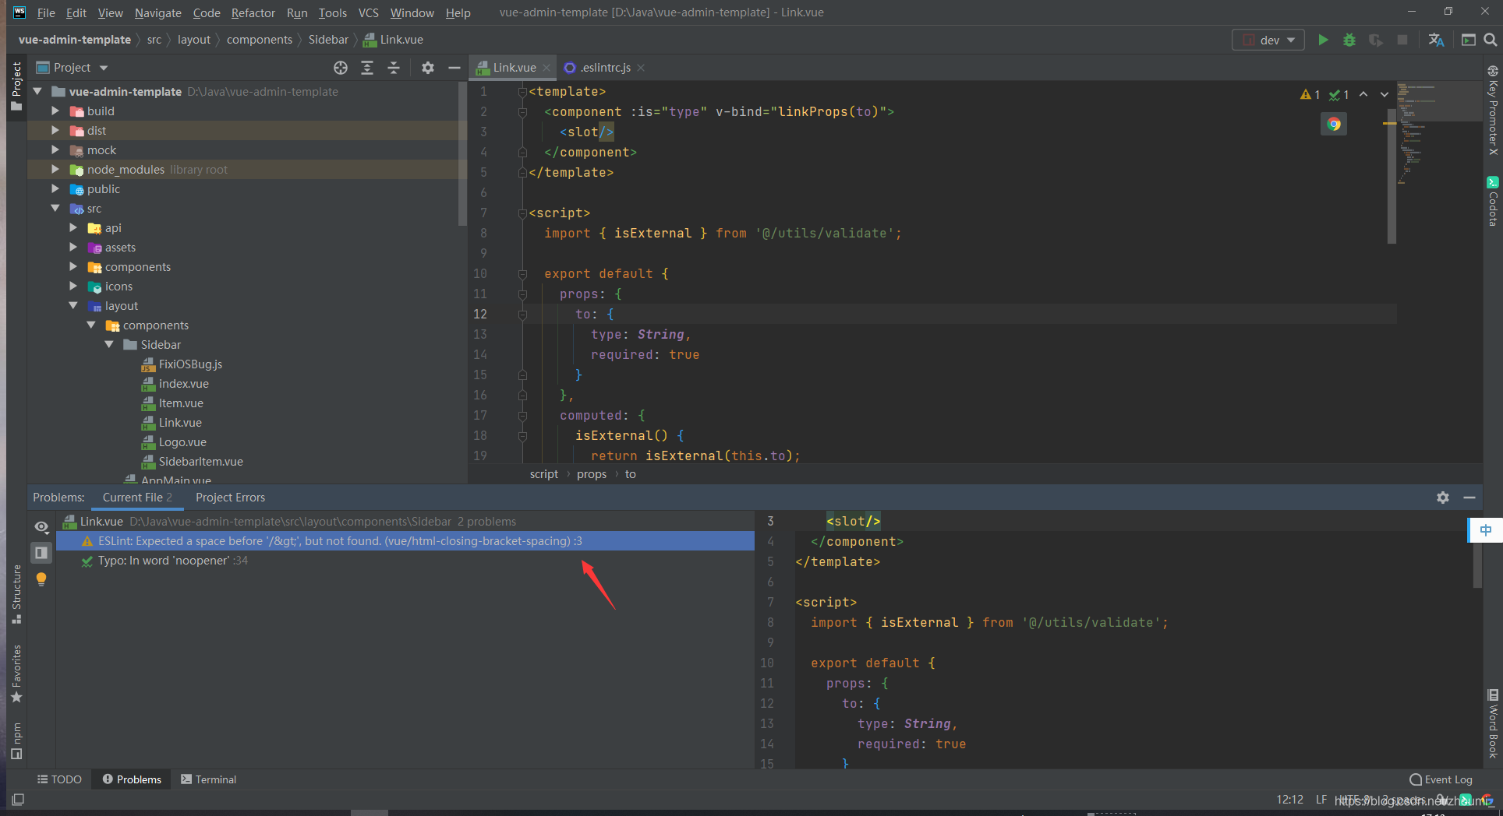Click the warning count indicator in editor
This screenshot has width=1503, height=816.
point(1310,94)
